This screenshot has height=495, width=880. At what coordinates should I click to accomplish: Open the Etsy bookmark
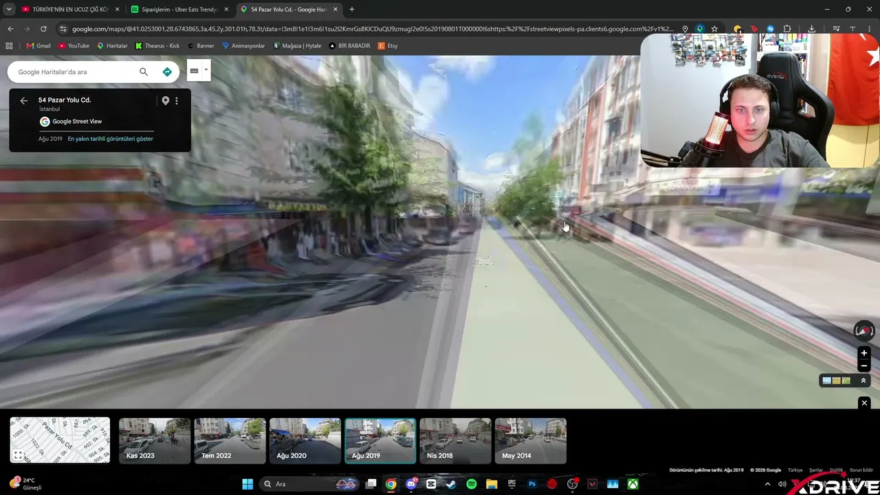pos(388,46)
